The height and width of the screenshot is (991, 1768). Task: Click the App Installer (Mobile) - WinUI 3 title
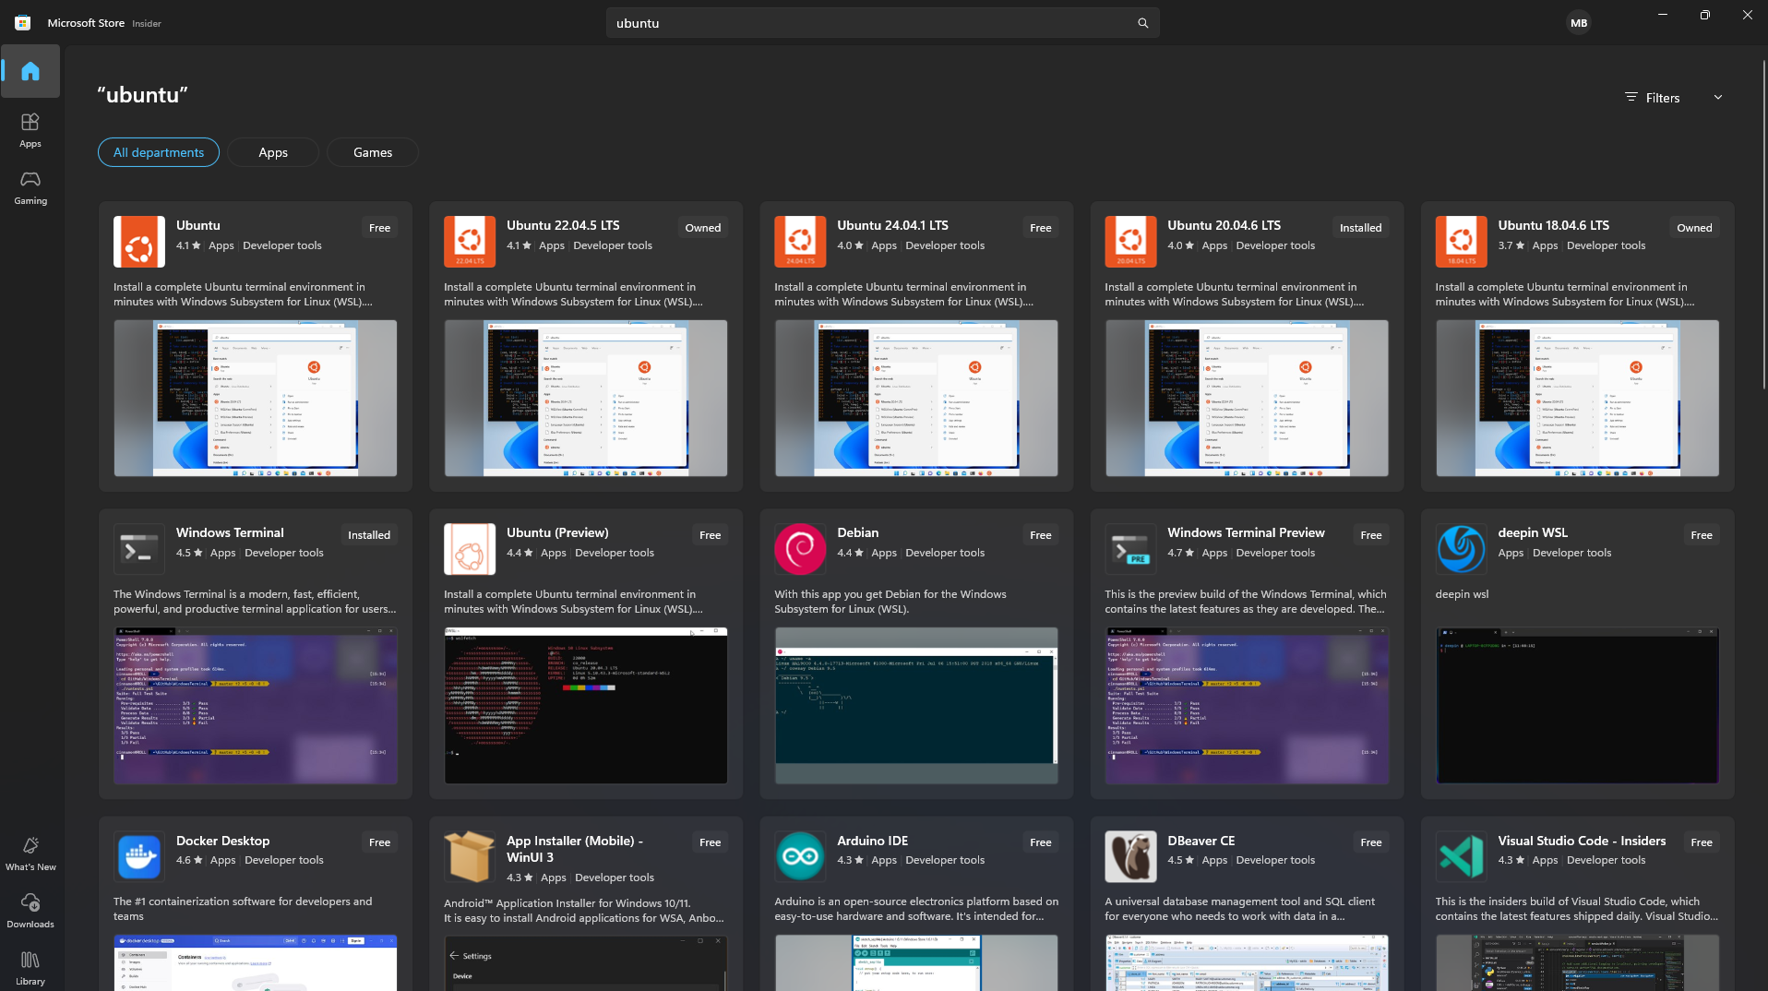pos(575,849)
